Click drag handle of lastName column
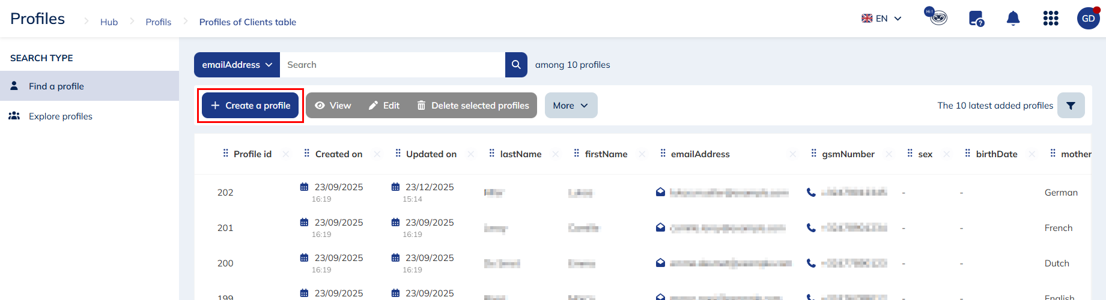This screenshot has width=1106, height=300. tap(492, 154)
